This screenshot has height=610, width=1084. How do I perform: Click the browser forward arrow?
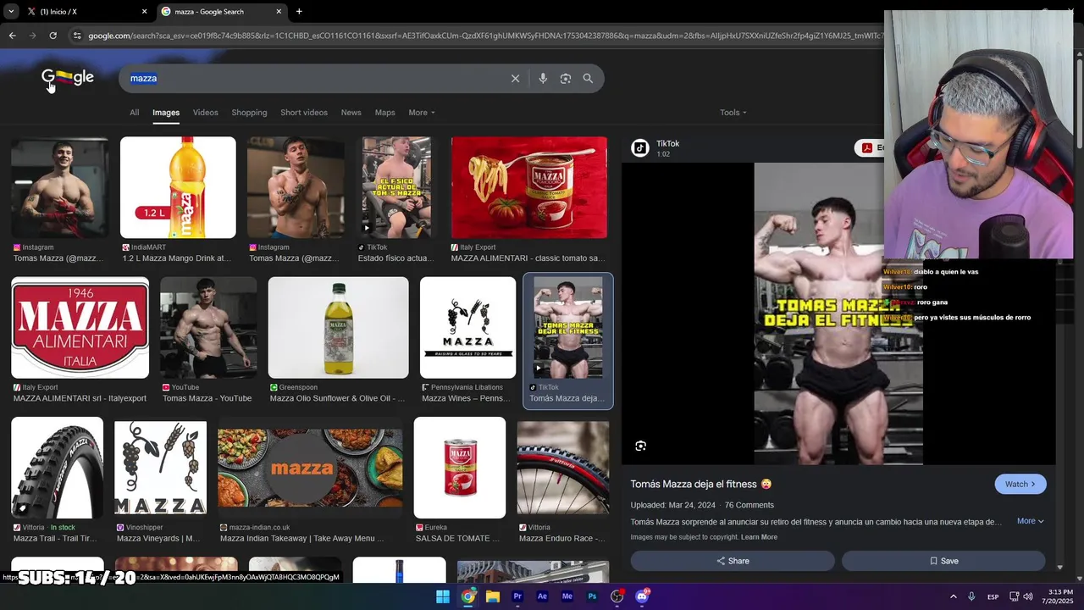coord(32,36)
